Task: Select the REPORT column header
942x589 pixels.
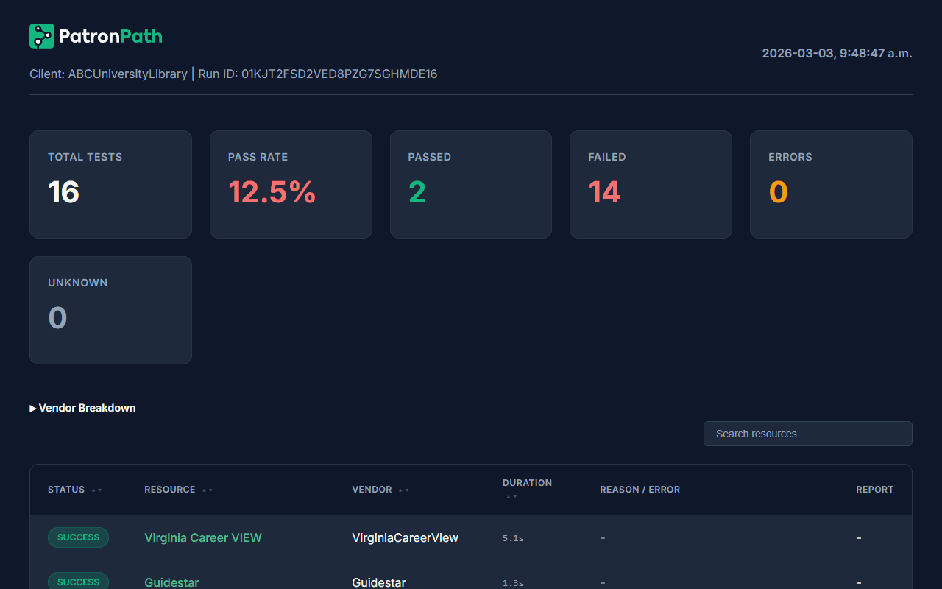Action: [875, 489]
